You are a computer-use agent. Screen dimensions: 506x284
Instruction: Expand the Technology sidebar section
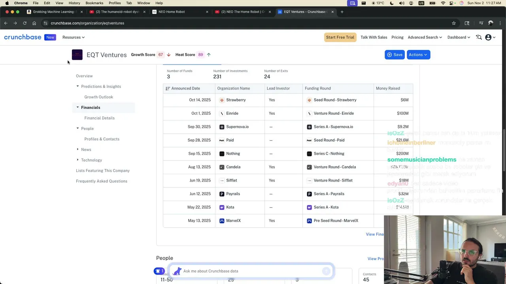[x=78, y=160]
